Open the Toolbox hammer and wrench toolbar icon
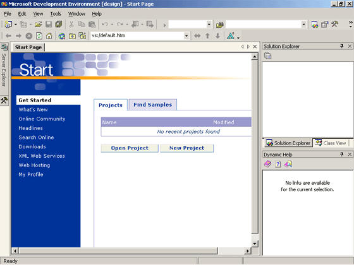Screen dimensions: 354x265 (x=335, y=25)
